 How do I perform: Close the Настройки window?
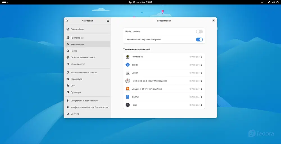coord(214,21)
